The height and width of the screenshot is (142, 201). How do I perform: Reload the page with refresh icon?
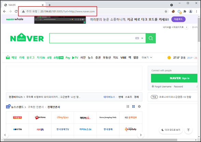pos(16,12)
